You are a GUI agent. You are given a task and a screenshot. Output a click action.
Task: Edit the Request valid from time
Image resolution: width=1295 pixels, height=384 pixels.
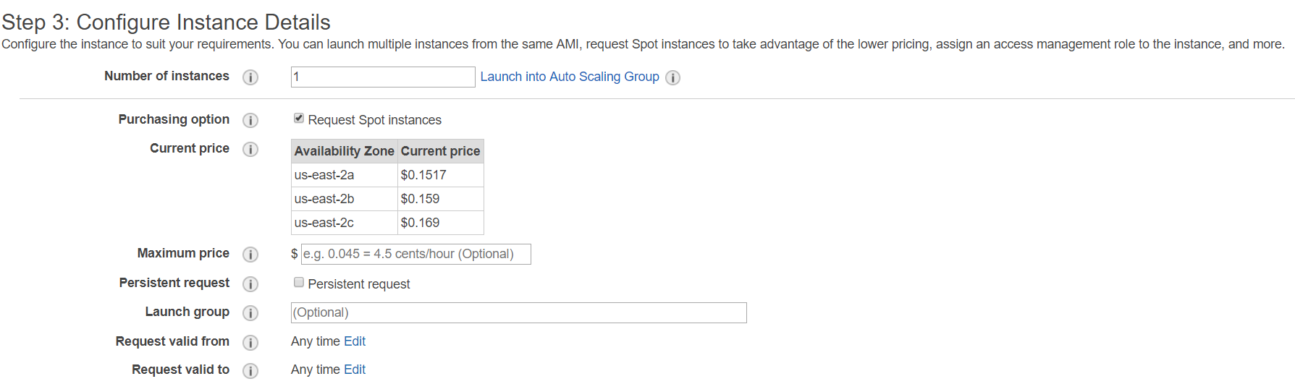[x=355, y=341]
